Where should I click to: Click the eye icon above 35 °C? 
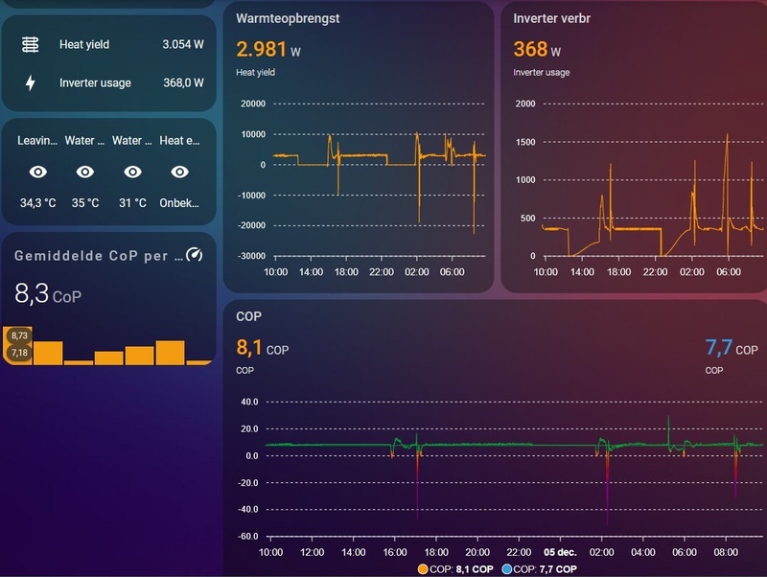tap(85, 172)
